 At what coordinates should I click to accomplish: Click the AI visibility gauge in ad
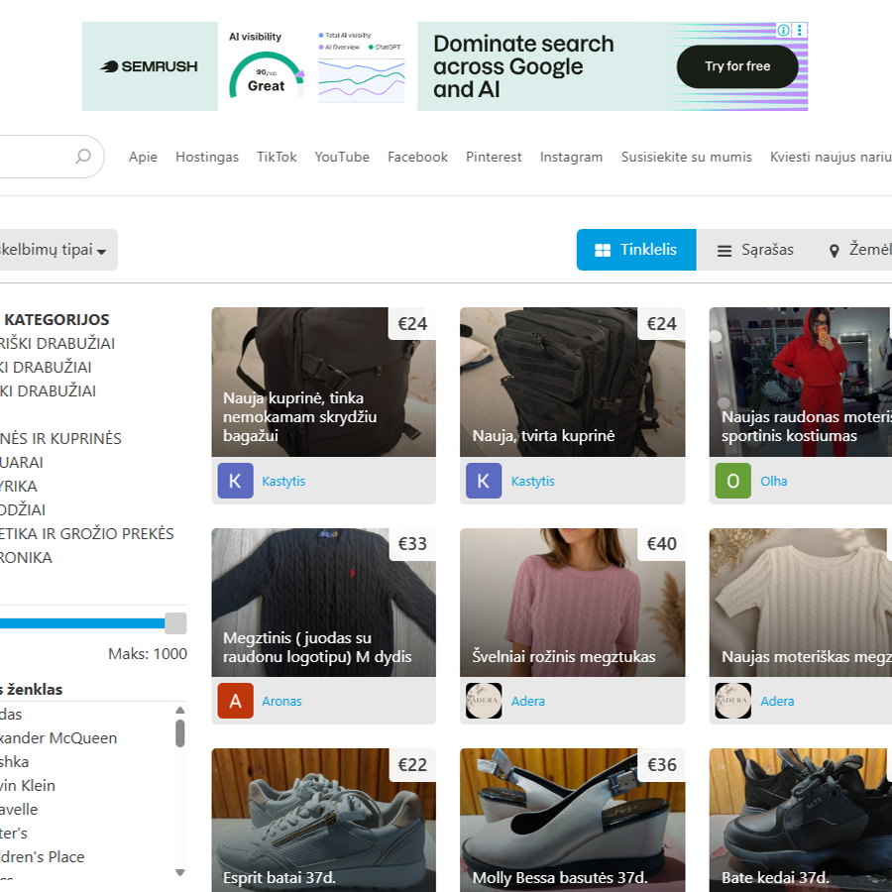[267, 75]
